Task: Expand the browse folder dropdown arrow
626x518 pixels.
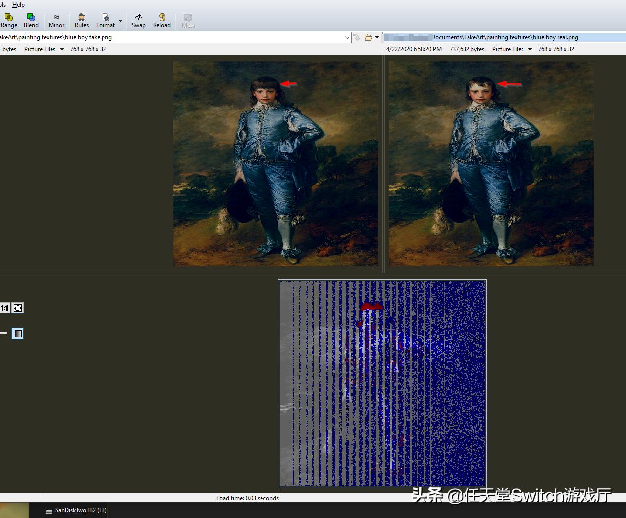Action: (x=377, y=37)
